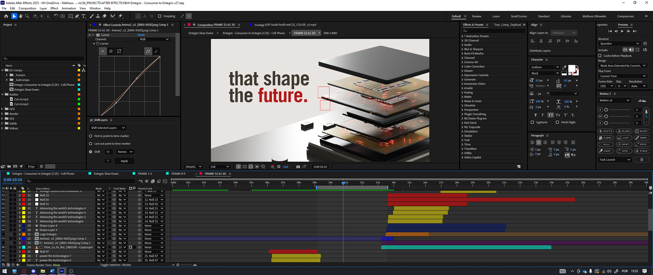This screenshot has width=653, height=275.
Task: Click the pencil draw icon in Curves
Action: coord(156,51)
